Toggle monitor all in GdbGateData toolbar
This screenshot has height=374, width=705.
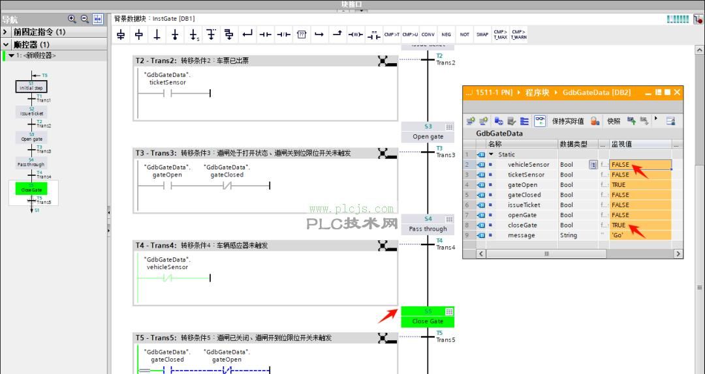540,121
